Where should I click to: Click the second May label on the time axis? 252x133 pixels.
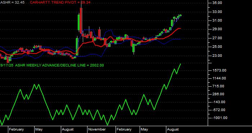[x=144, y=129]
